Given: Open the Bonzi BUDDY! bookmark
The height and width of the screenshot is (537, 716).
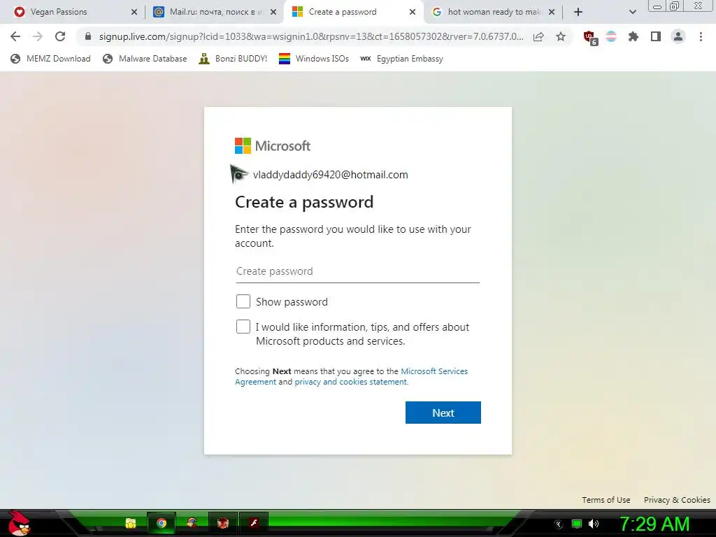Looking at the screenshot, I should point(233,59).
